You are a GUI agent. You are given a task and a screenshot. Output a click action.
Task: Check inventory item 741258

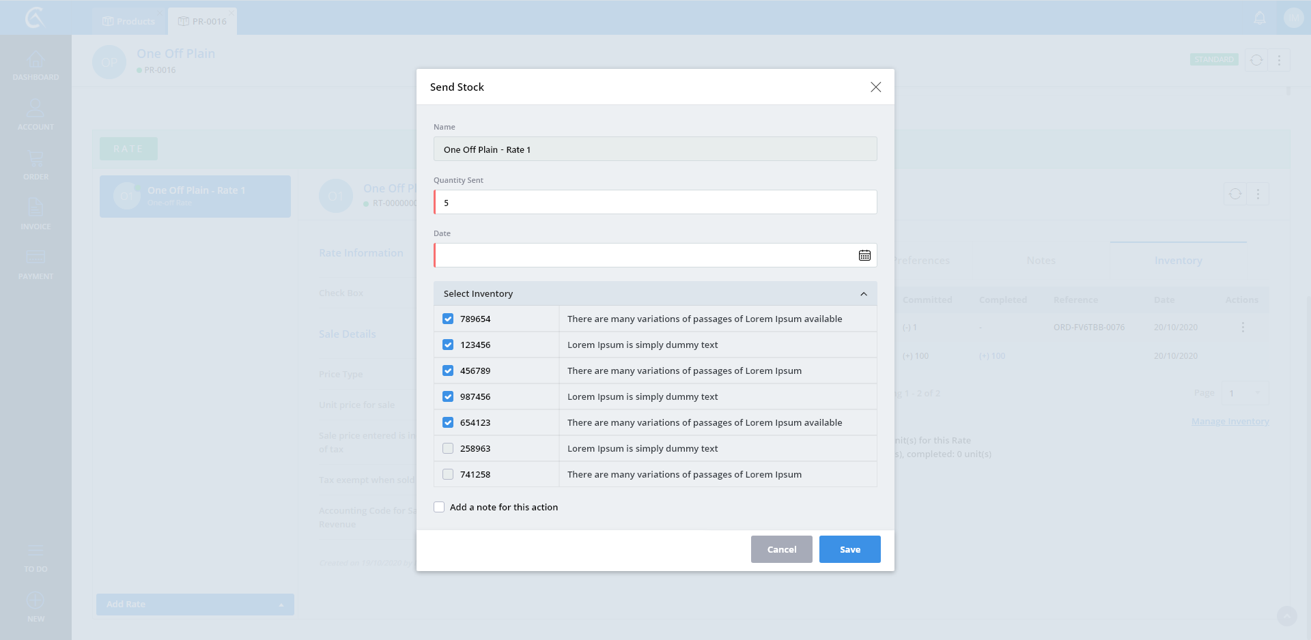448,474
